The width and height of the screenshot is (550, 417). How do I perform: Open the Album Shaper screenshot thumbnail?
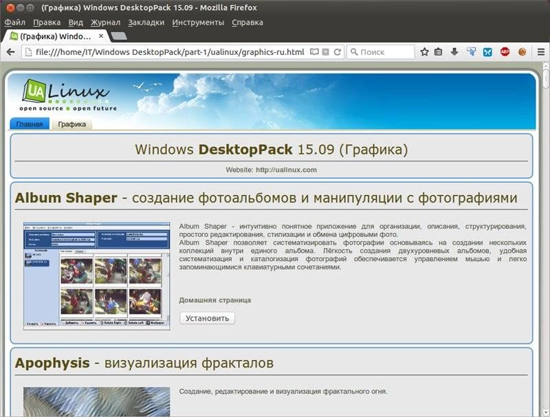(x=96, y=276)
